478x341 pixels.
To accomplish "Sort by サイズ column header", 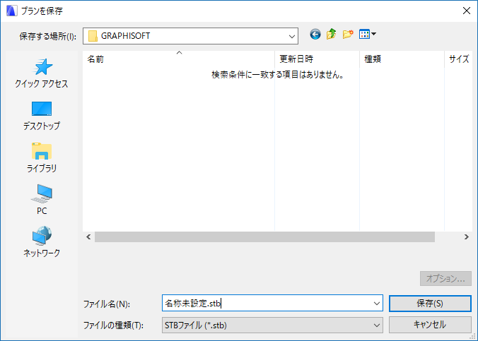I will [458, 59].
